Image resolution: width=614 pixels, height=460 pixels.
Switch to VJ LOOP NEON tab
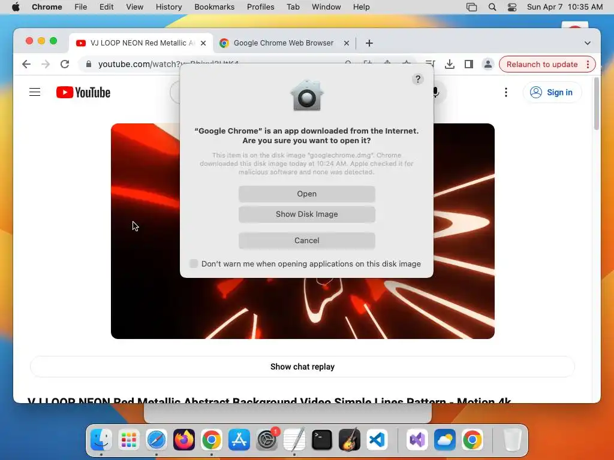point(141,43)
